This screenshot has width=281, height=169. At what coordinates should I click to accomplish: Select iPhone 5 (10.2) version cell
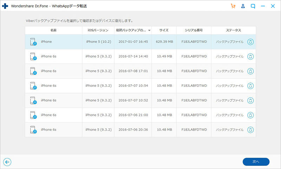click(x=99, y=42)
